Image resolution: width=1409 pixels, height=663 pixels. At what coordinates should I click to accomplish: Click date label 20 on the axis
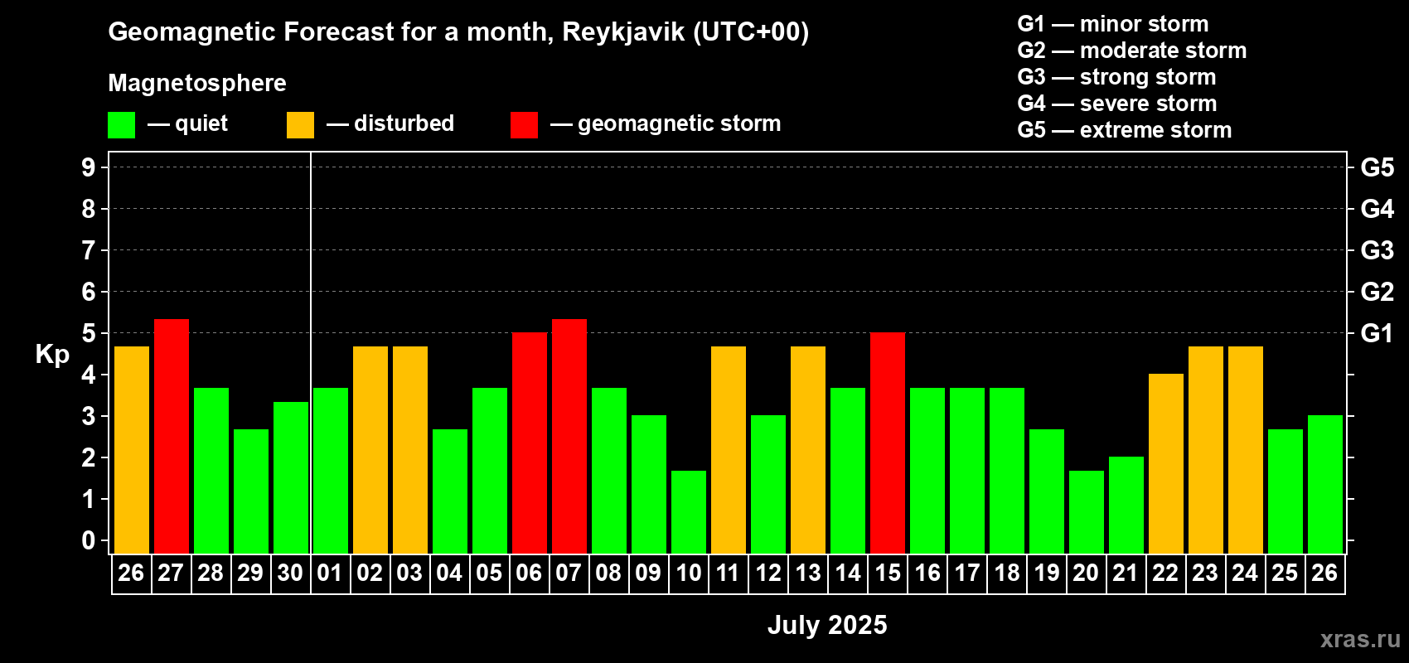coord(1086,573)
